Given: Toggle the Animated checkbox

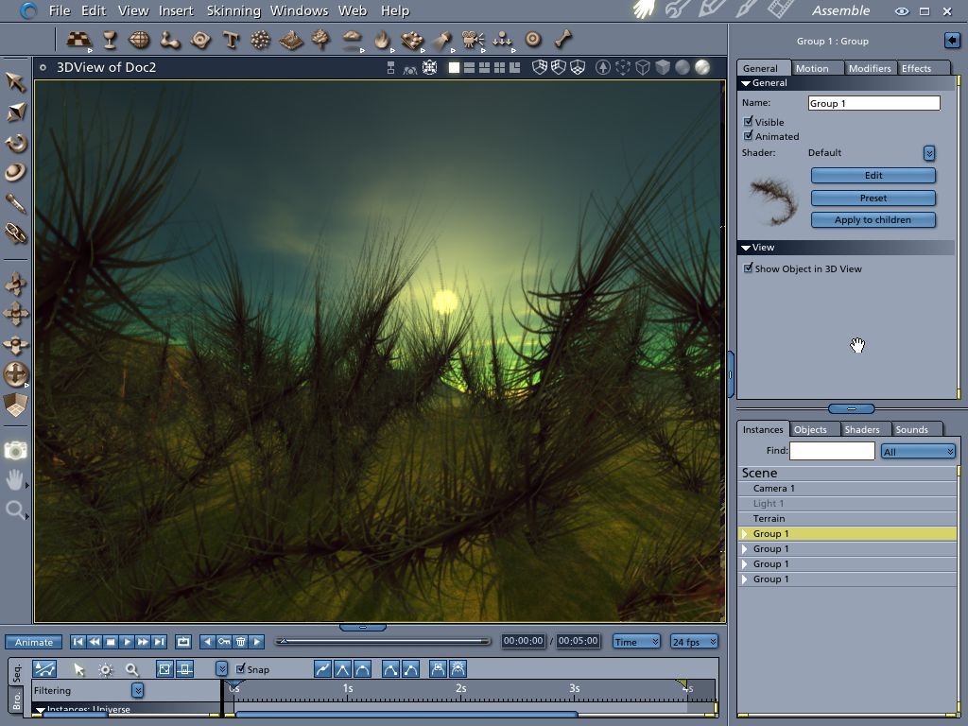Looking at the screenshot, I should [x=749, y=136].
